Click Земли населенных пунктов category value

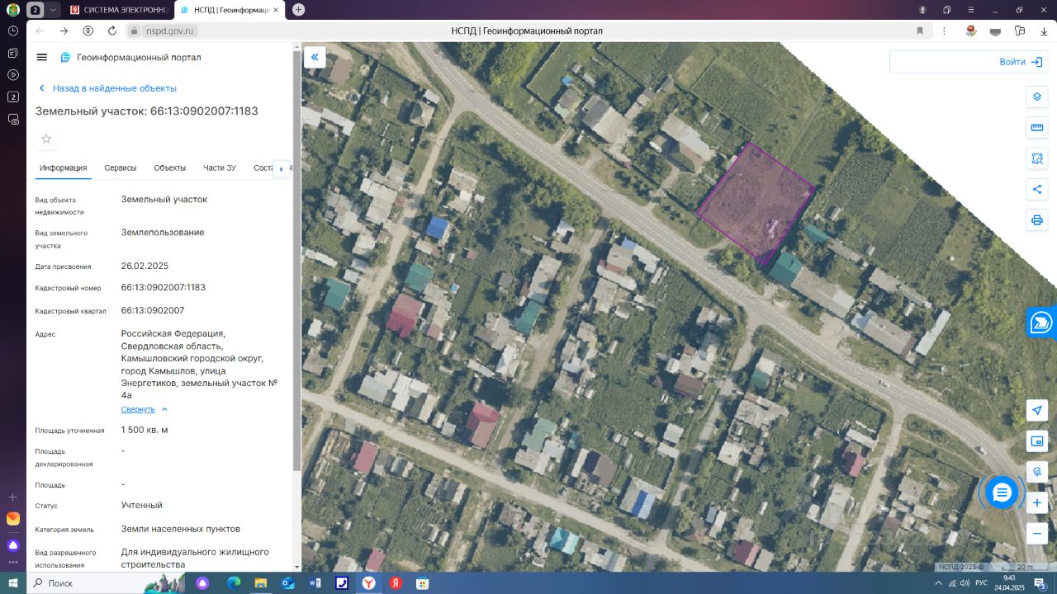pyautogui.click(x=181, y=529)
